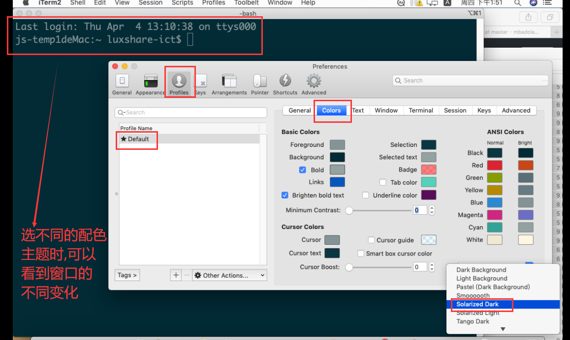Viewport: 570px width, 340px height.
Task: Enable the Underline color checkbox
Action: [x=366, y=195]
